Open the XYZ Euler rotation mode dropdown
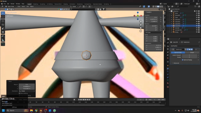201x113 pixels. coord(154,32)
